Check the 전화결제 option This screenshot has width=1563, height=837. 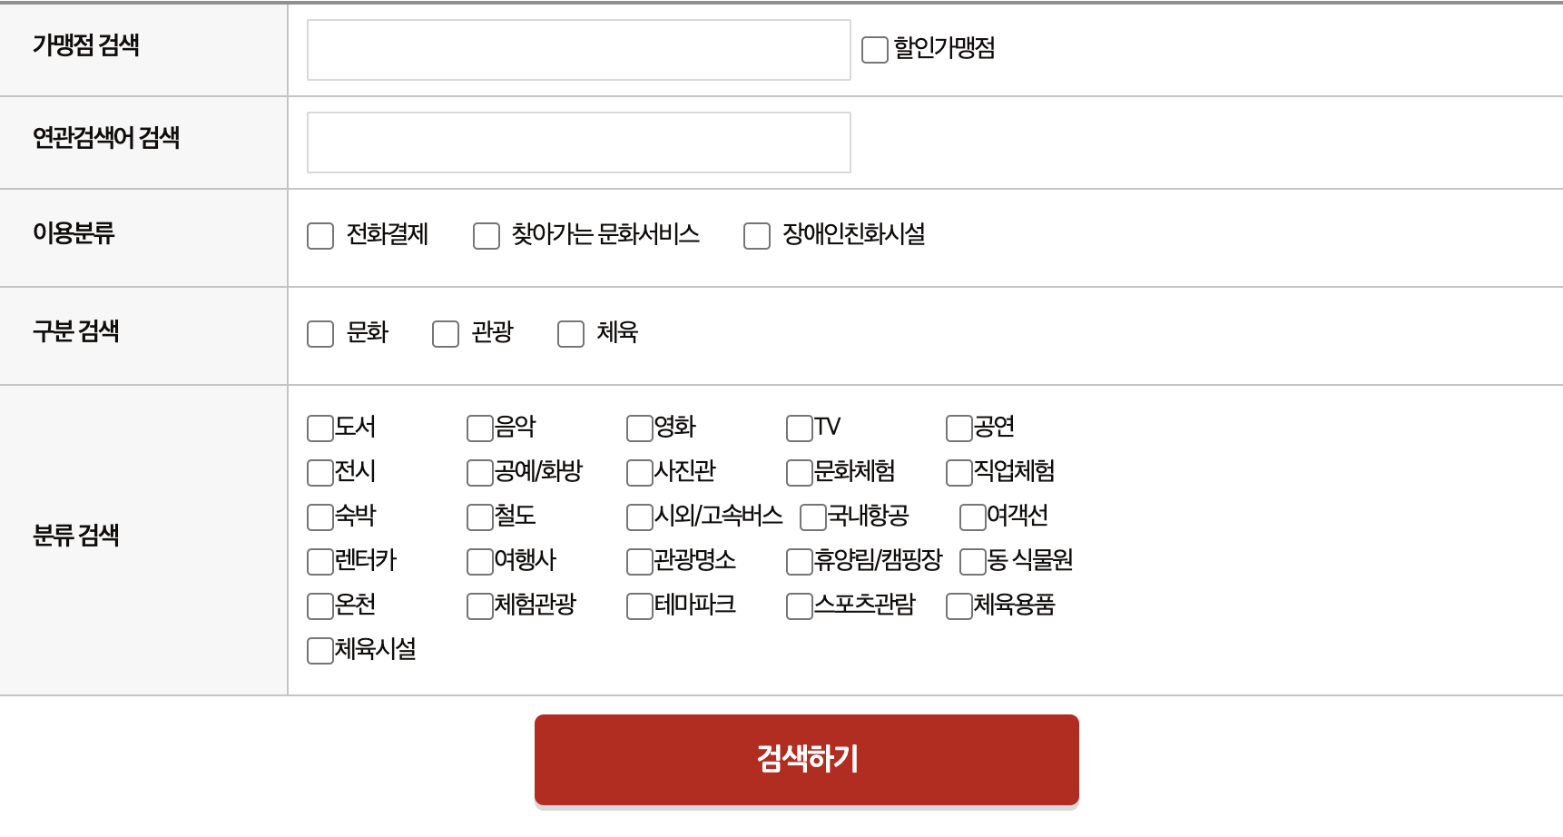319,236
